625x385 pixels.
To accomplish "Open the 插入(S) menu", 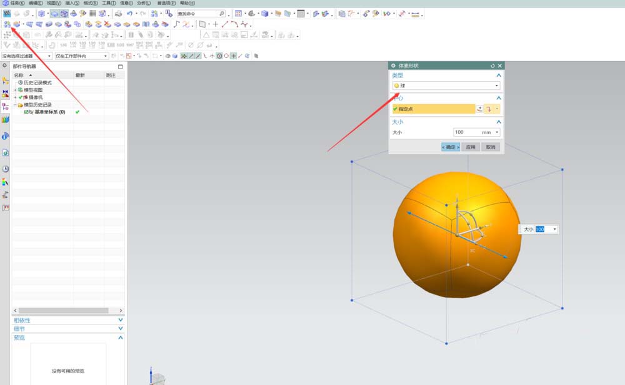I will click(x=72, y=3).
